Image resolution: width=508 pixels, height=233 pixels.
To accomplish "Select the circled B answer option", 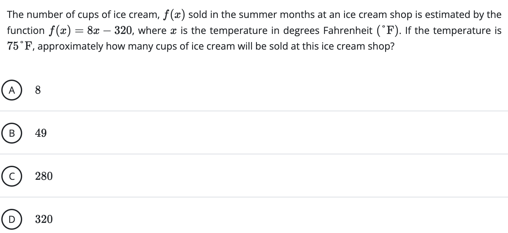I will click(11, 133).
